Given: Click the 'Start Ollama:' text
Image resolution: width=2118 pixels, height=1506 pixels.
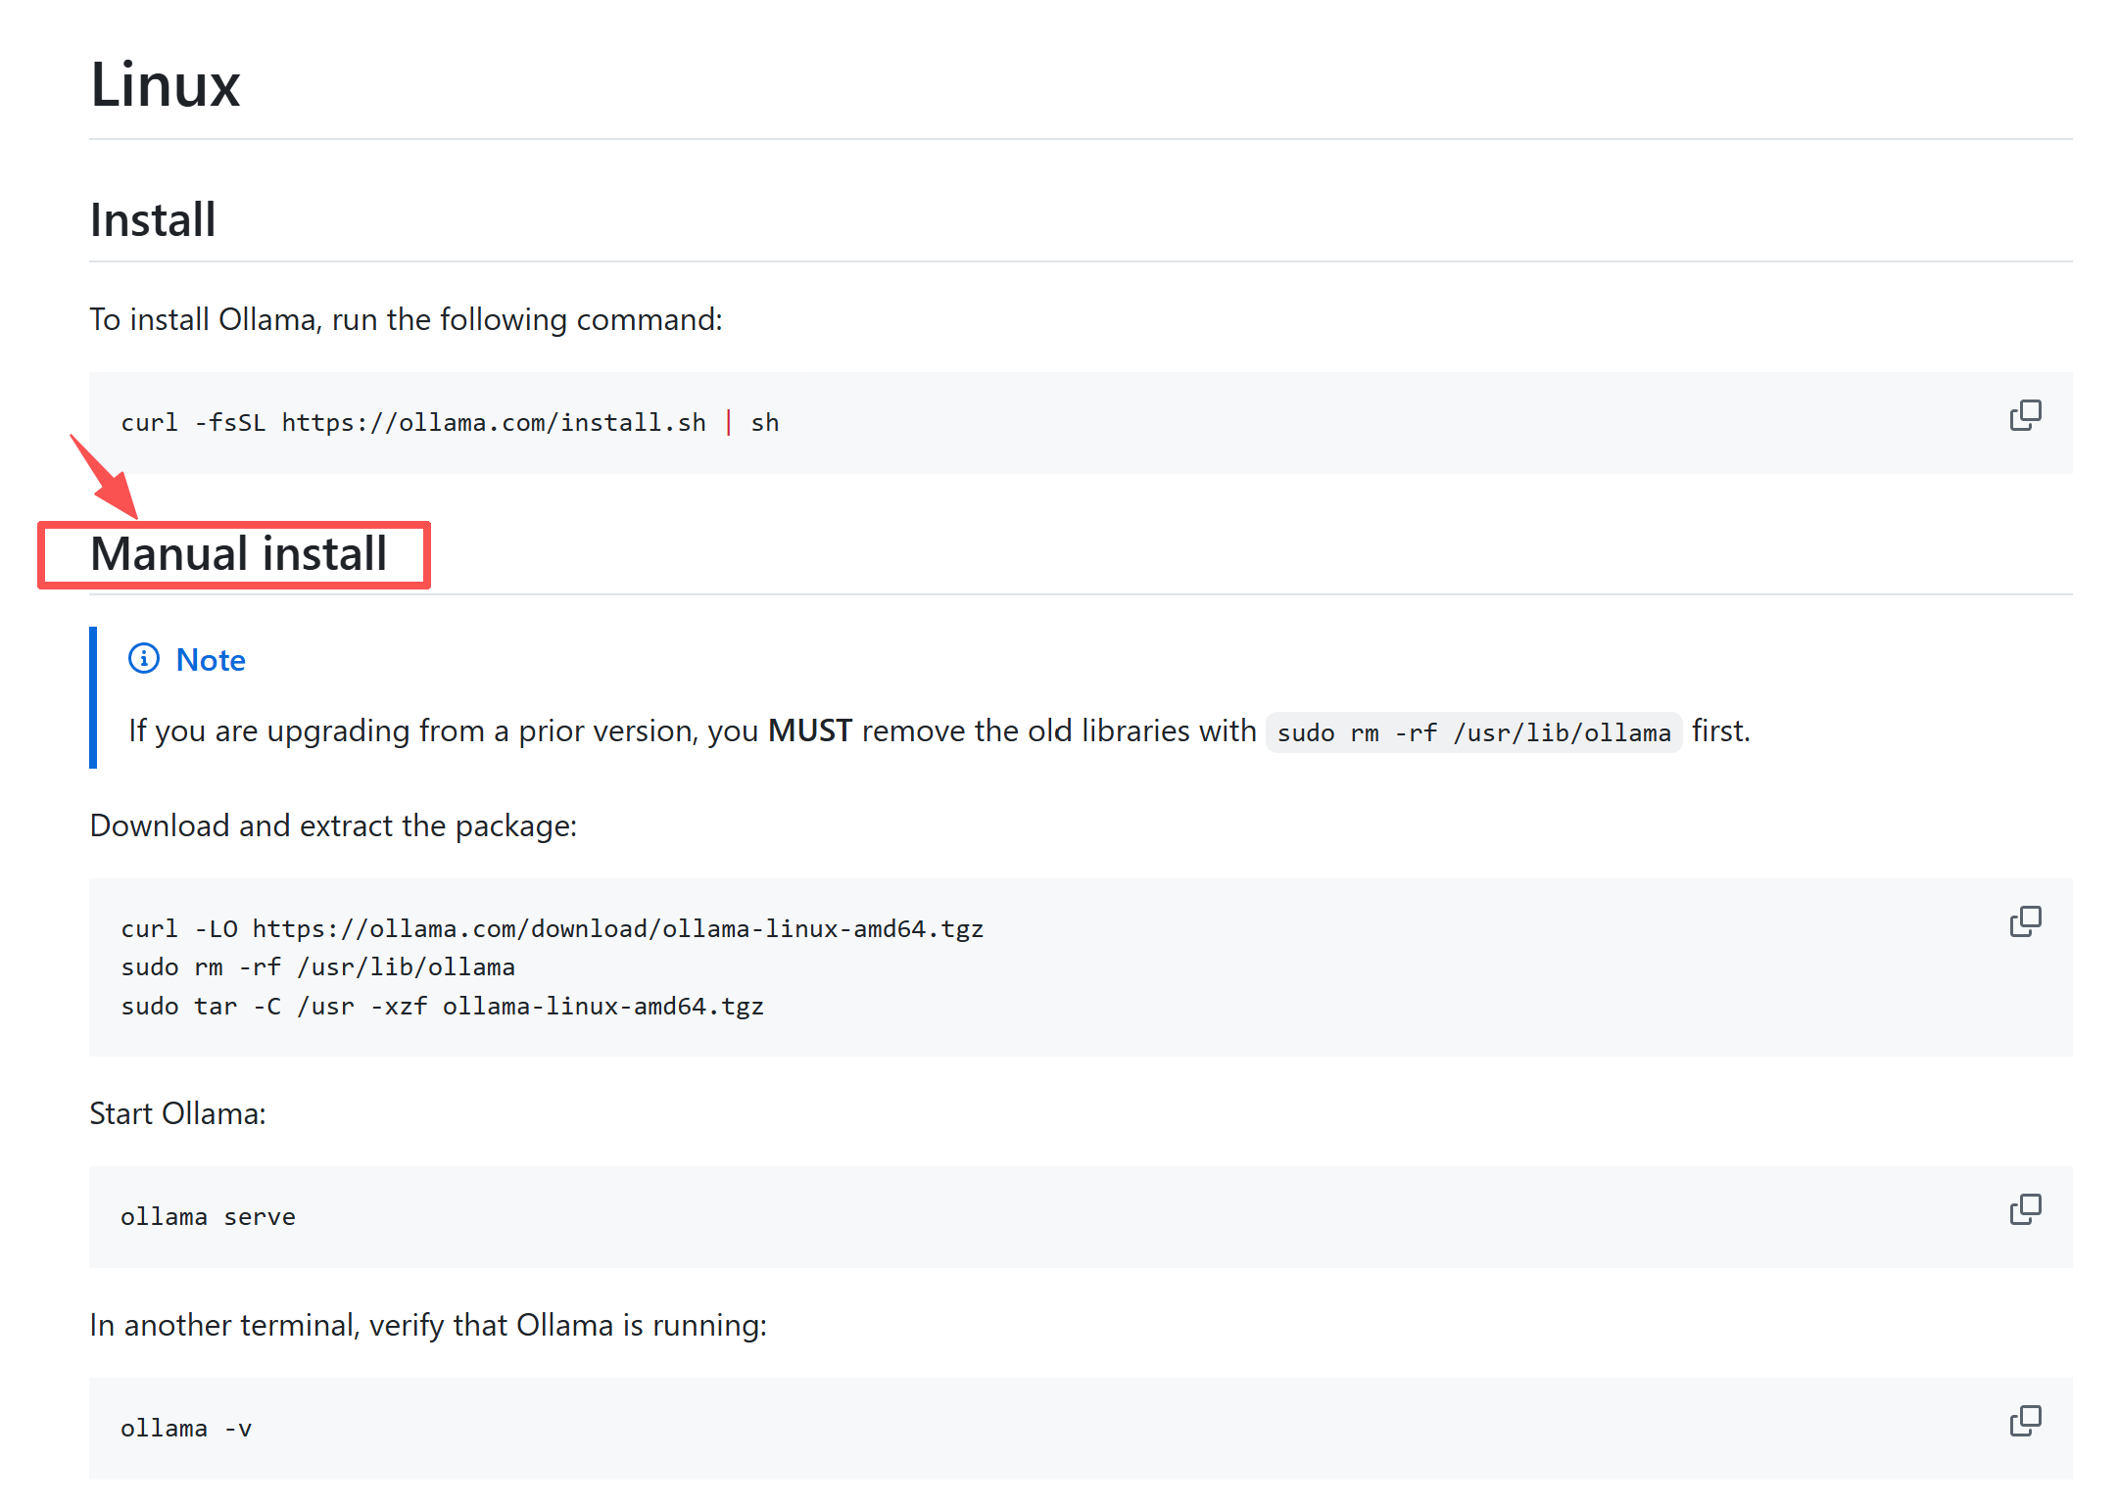Looking at the screenshot, I should click(x=177, y=1113).
